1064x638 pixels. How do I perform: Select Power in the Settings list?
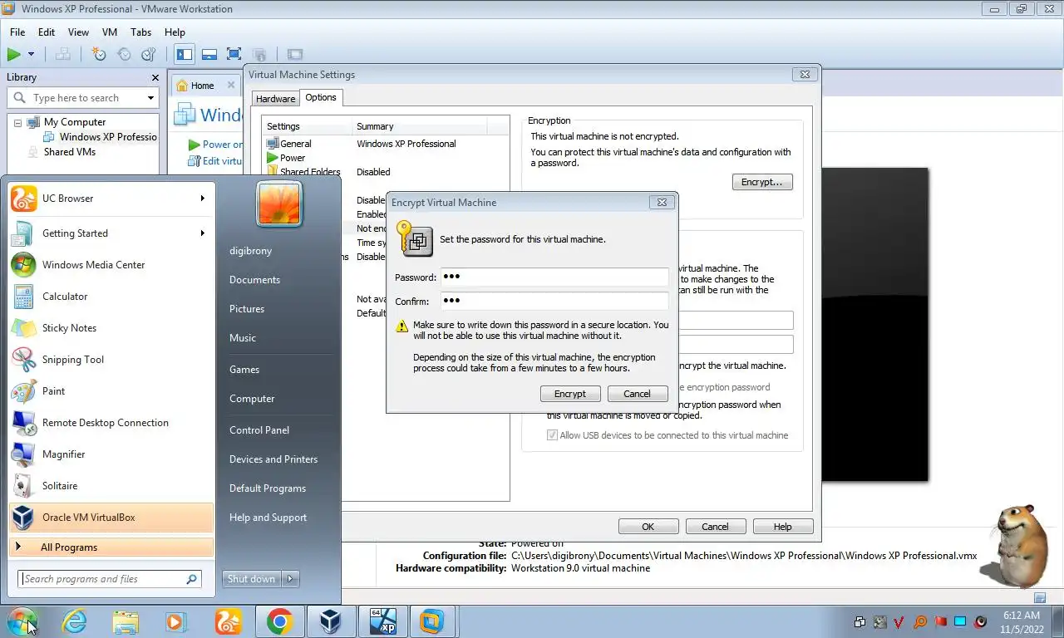(x=293, y=158)
